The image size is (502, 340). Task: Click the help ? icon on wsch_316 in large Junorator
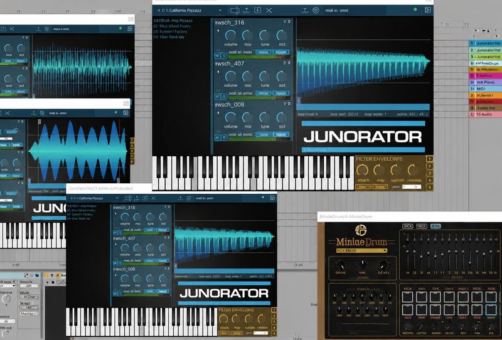coord(284,22)
